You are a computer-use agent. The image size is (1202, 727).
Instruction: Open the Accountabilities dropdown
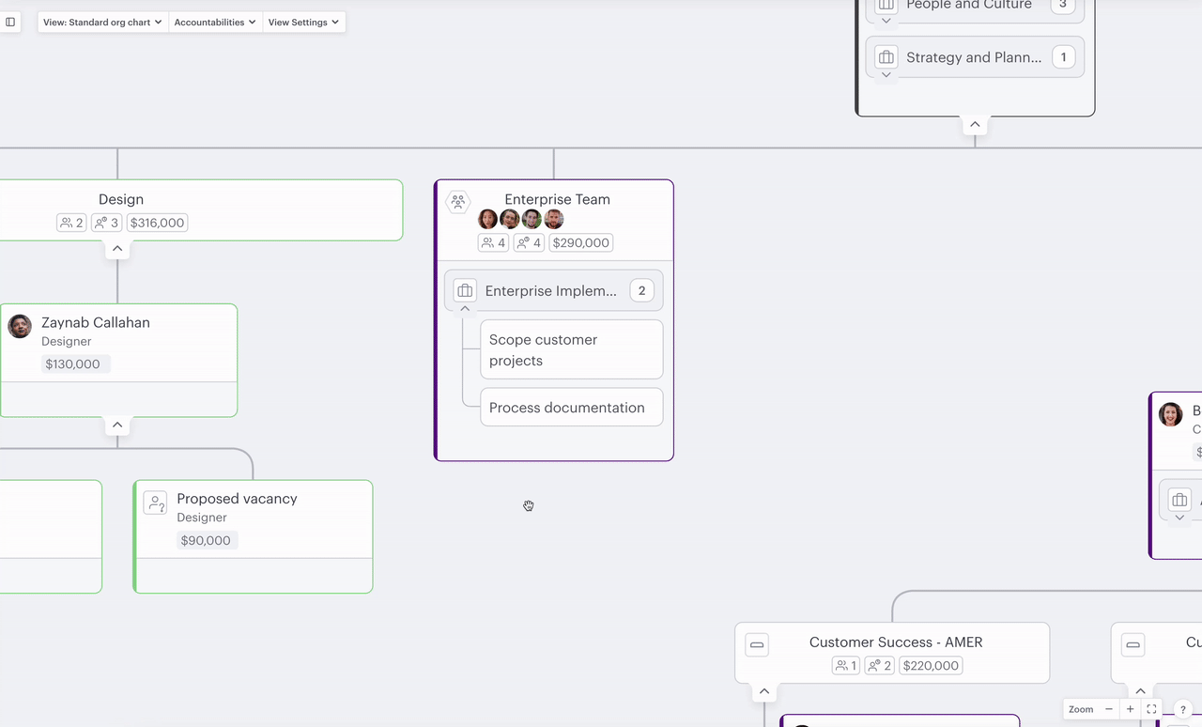coord(214,22)
